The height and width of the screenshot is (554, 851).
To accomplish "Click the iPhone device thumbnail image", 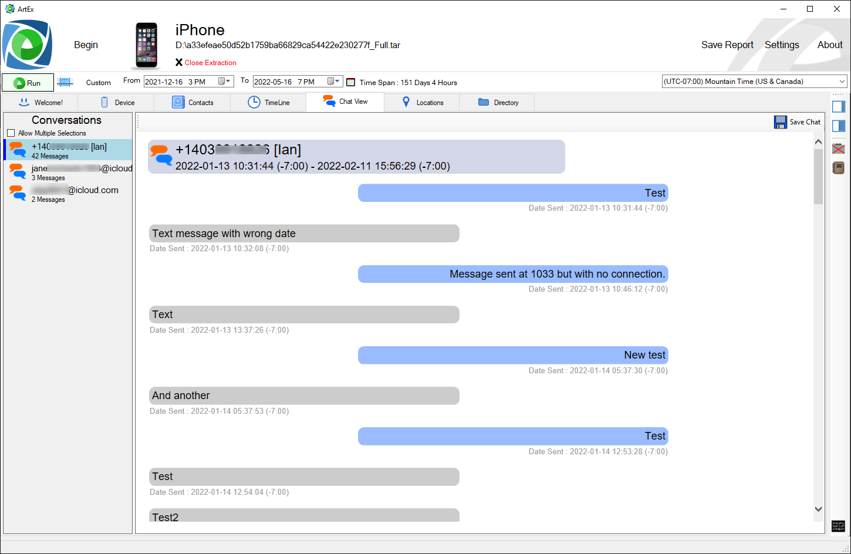I will 146,46.
